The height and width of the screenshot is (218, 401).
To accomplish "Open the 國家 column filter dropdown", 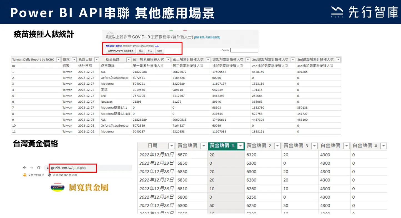I will 74,59.
